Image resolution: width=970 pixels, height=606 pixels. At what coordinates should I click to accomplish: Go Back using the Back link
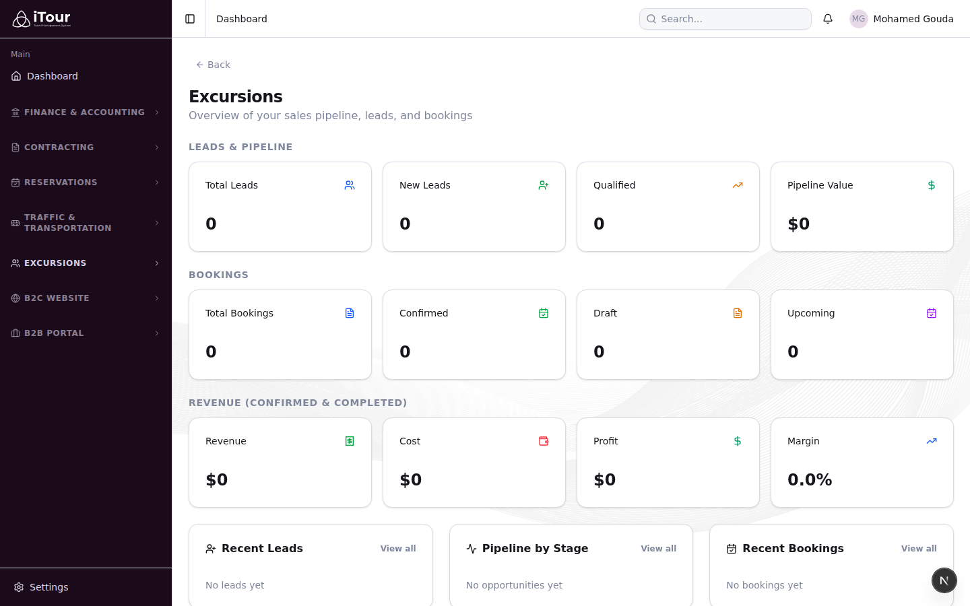pyautogui.click(x=213, y=65)
